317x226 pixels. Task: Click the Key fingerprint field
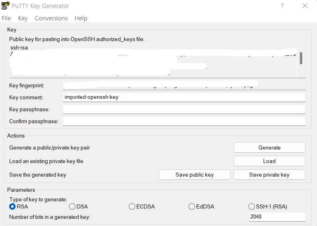[184, 85]
